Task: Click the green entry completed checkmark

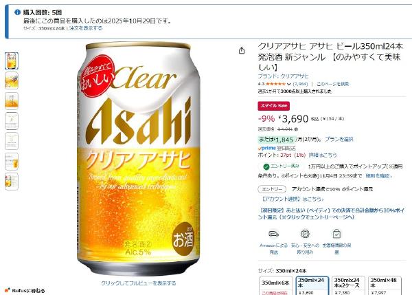Action: [x=266, y=166]
